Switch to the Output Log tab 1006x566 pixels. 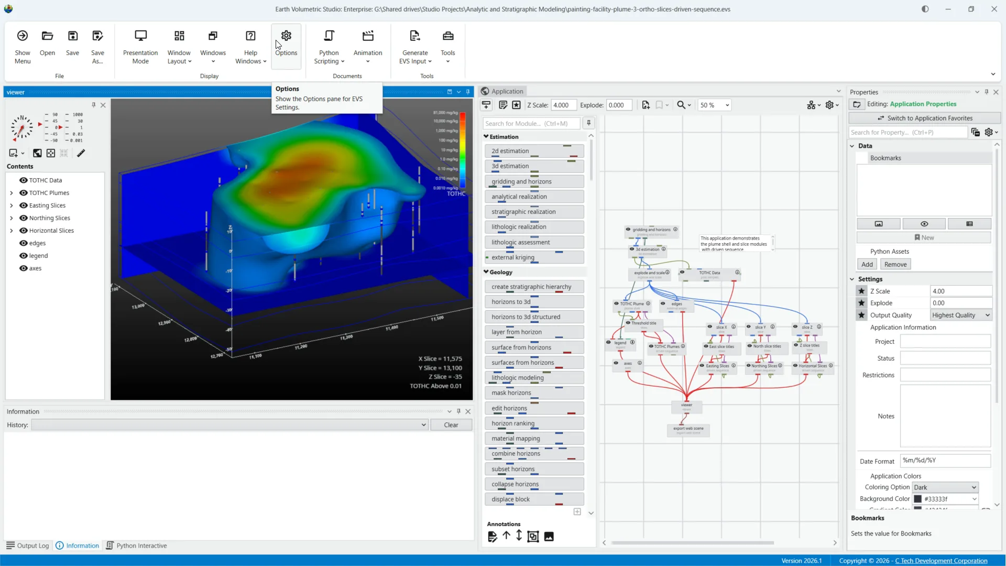[x=28, y=546]
